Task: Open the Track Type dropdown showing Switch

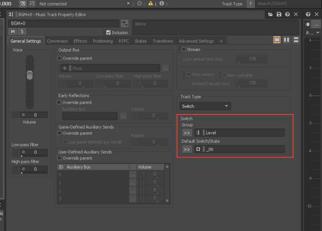Action: tap(205, 106)
